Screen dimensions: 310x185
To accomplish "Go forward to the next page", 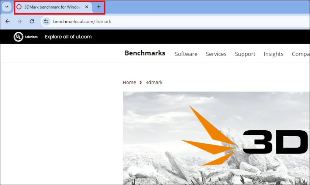I will pos(20,21).
